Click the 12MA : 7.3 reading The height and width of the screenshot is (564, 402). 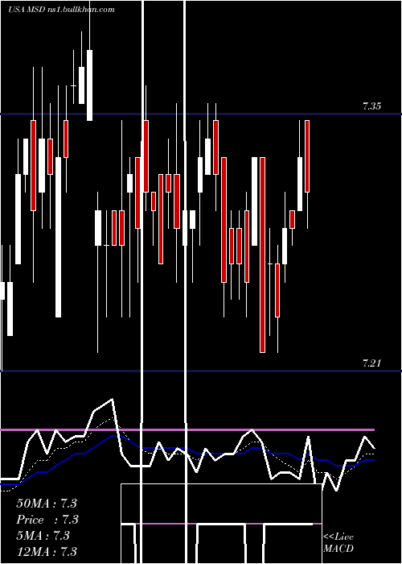(47, 551)
